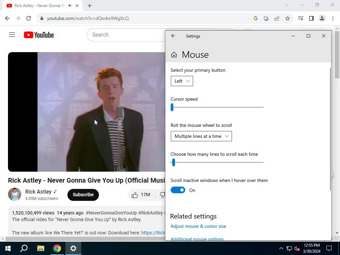The width and height of the screenshot is (340, 255).
Task: Dislike the video with thumbs down
Action: click(x=162, y=195)
